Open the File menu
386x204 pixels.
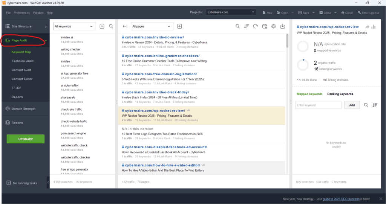[x=8, y=13]
